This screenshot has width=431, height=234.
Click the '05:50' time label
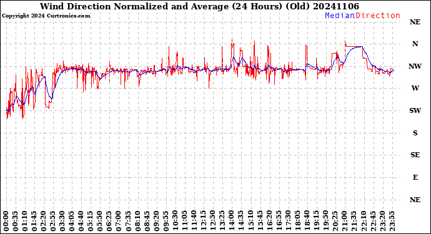click(x=100, y=221)
